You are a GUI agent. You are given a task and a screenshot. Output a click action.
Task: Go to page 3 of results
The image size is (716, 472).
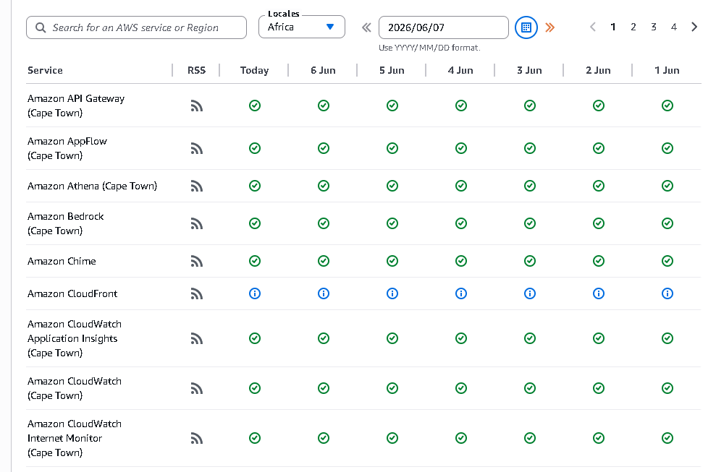point(654,27)
